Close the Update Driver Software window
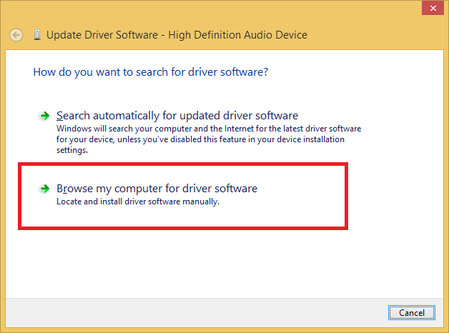This screenshot has width=449, height=333. coord(433,8)
